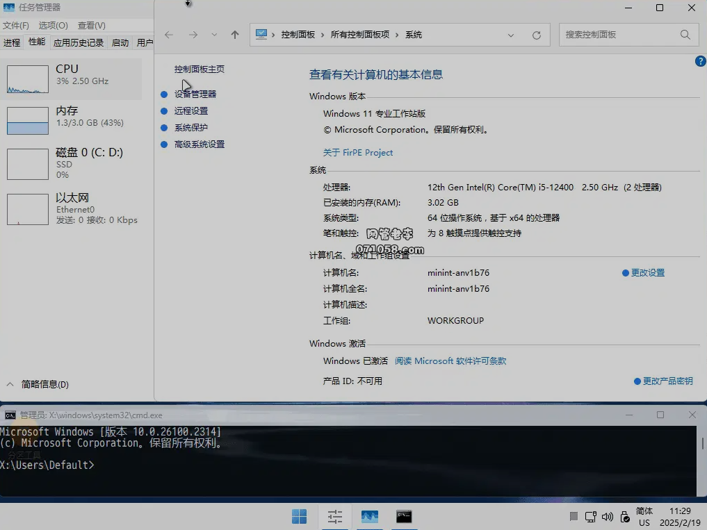Viewport: 707px width, 530px height.
Task: Click the 搜索控制面板 search field
Action: 617,35
